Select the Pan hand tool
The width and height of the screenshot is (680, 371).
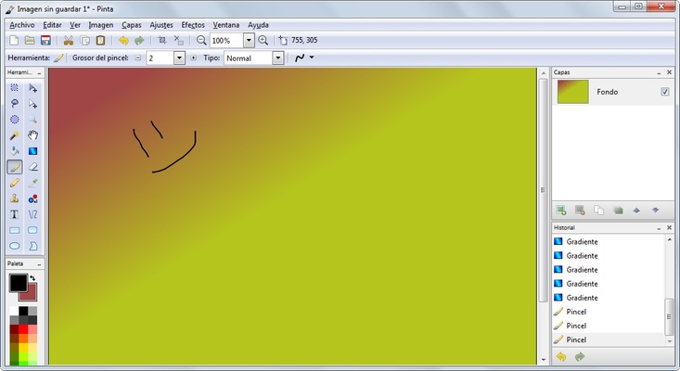pos(33,135)
